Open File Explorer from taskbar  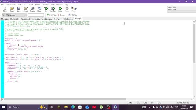[x=66, y=107]
